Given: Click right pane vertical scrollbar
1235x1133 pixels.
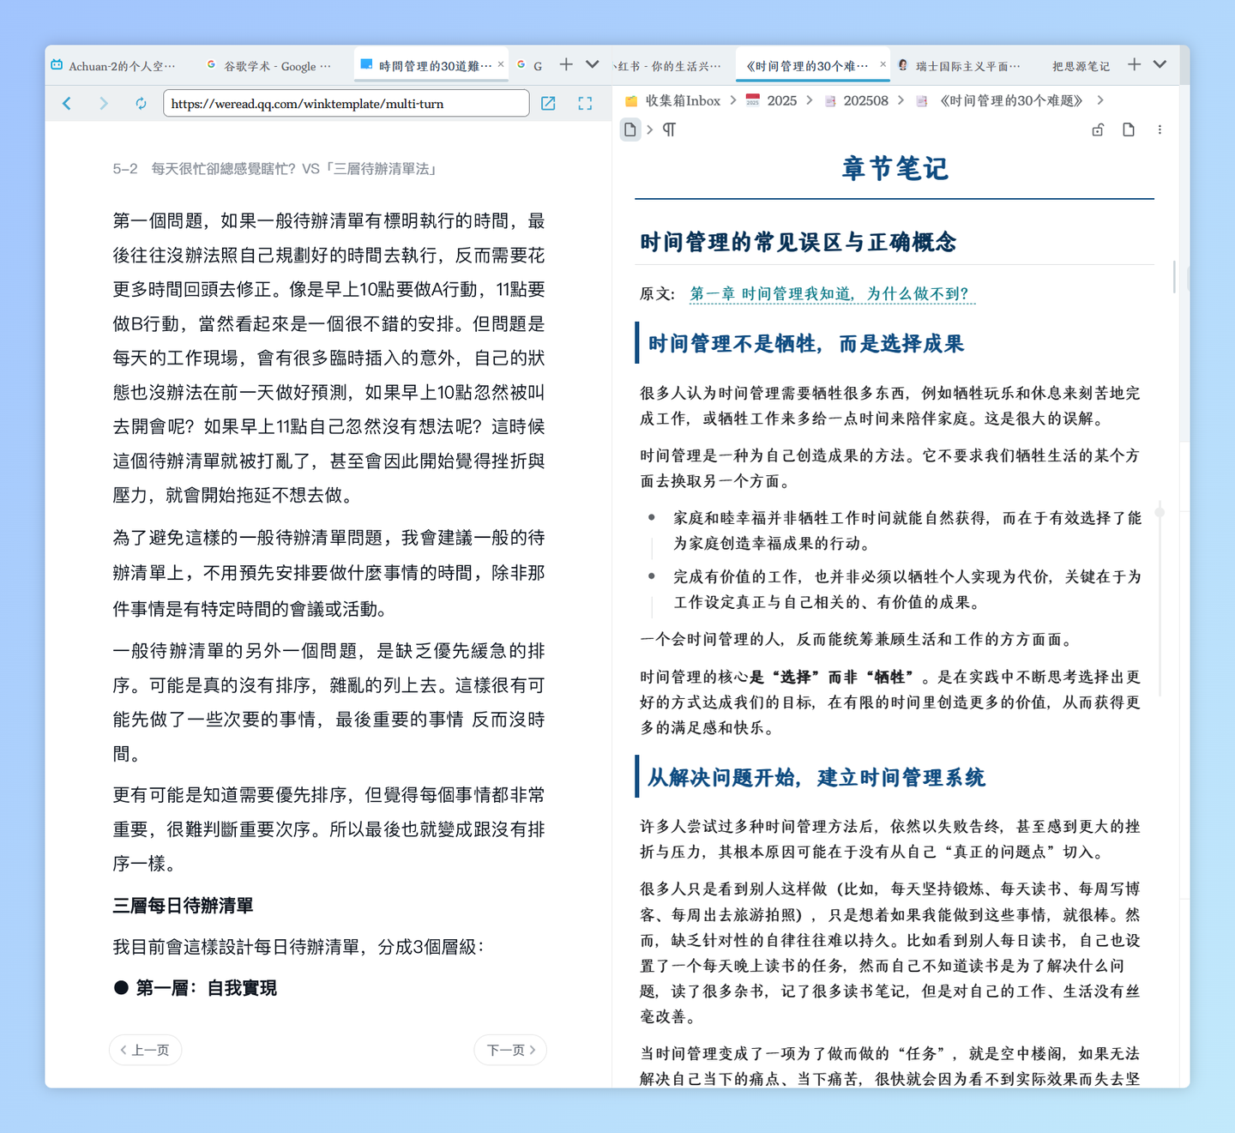Looking at the screenshot, I should (x=1173, y=278).
